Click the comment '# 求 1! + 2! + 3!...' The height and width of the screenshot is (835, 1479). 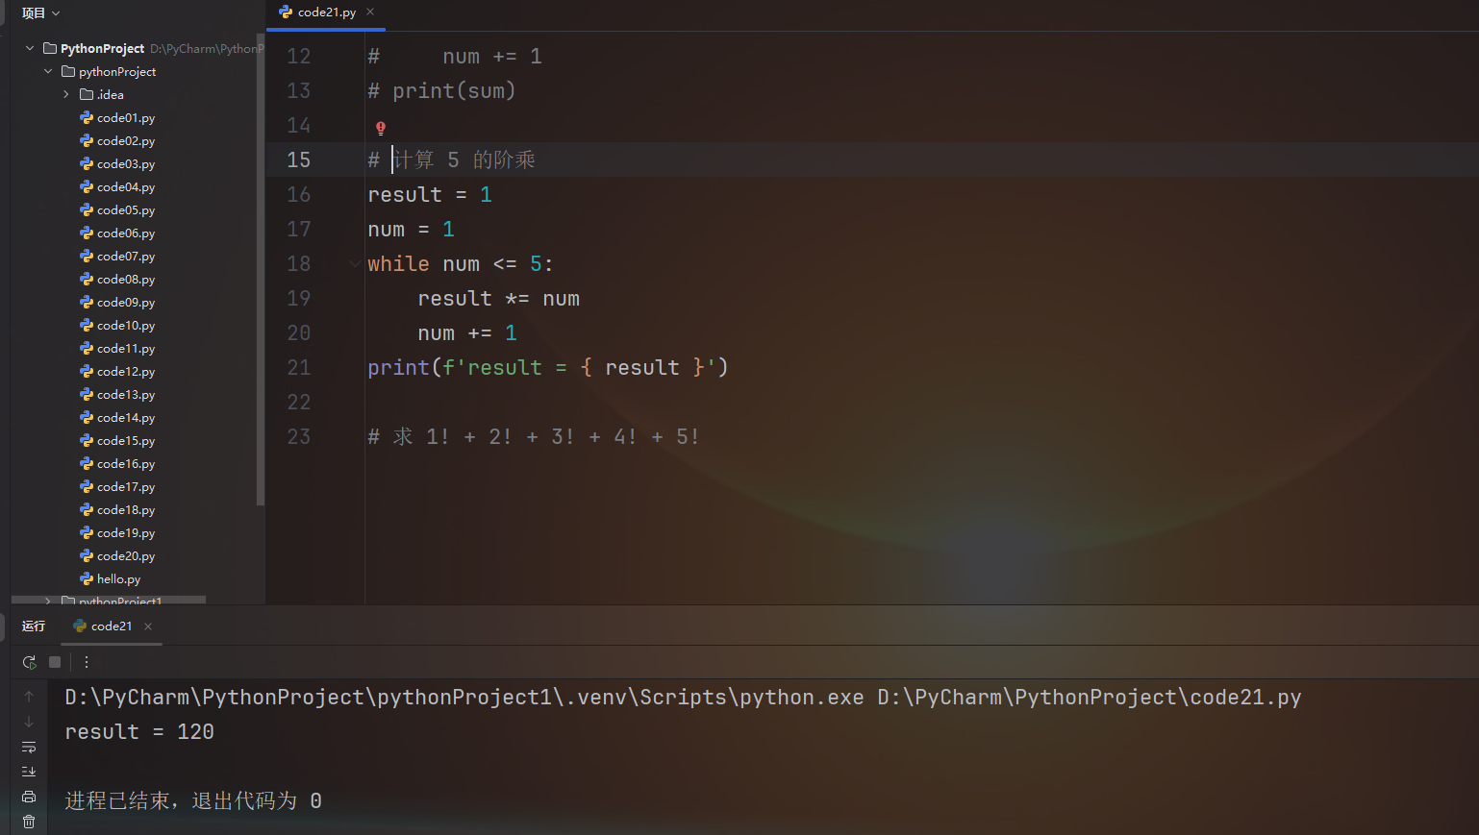click(534, 437)
